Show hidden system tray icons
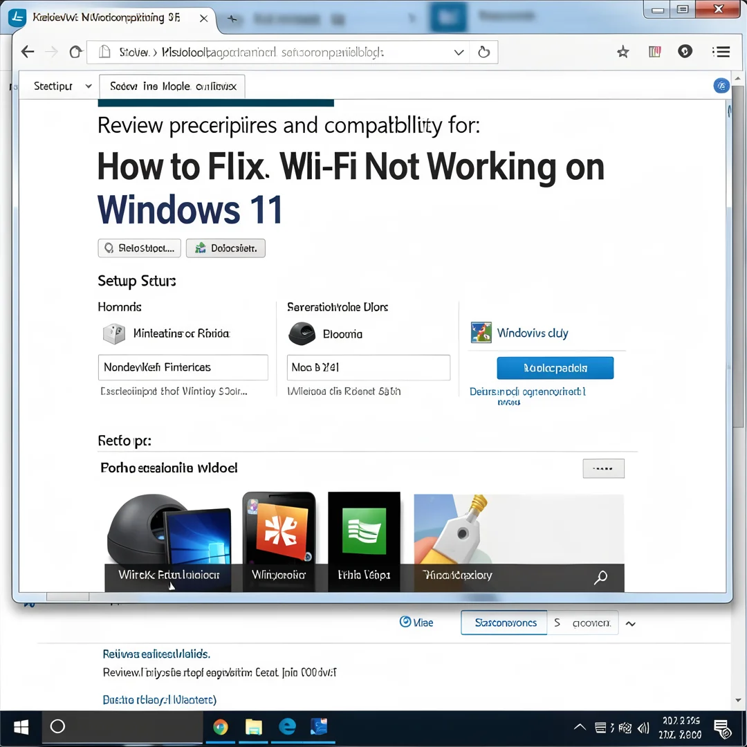The height and width of the screenshot is (747, 747). [580, 727]
